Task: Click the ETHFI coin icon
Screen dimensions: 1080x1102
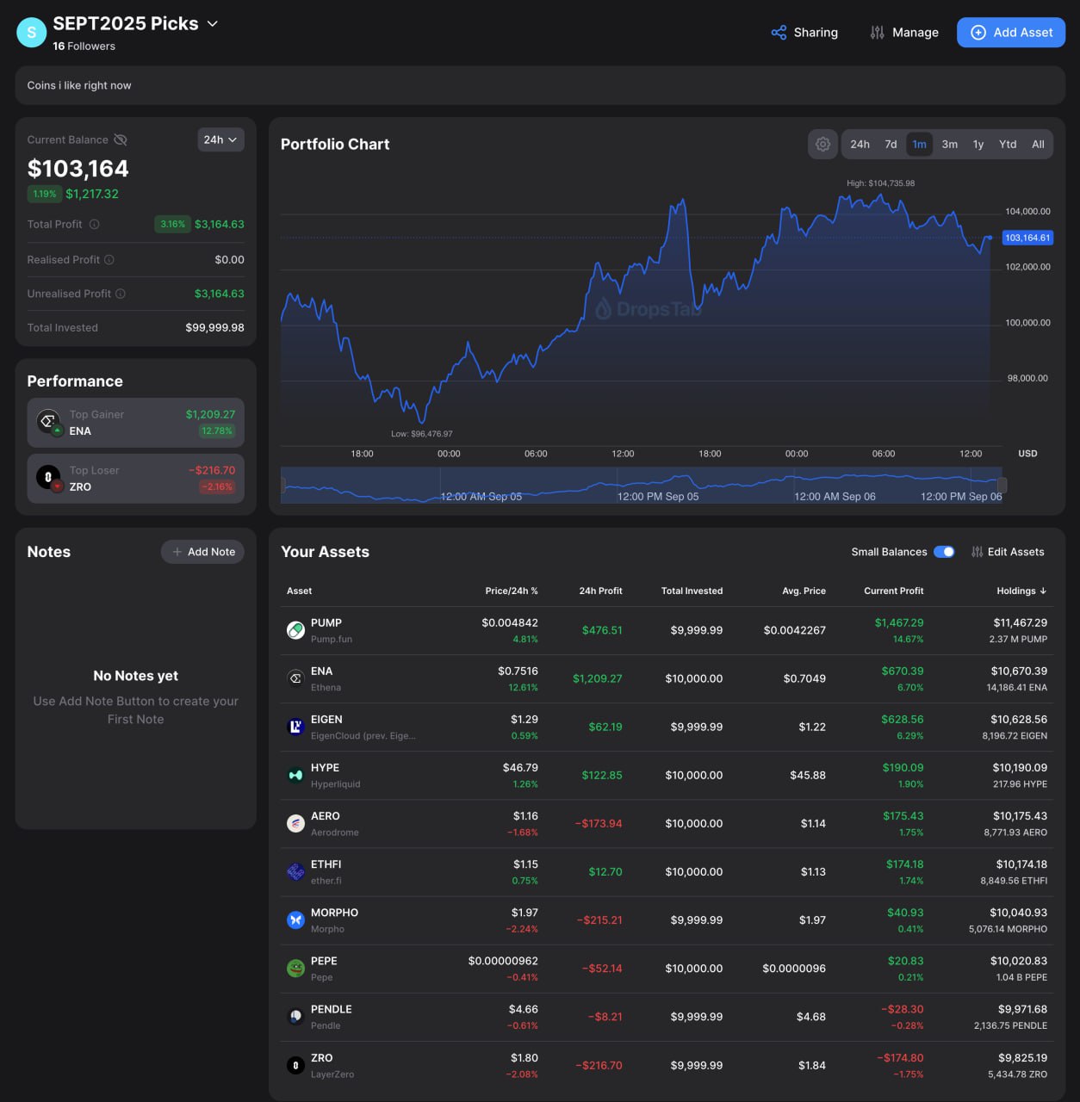Action: [x=295, y=871]
